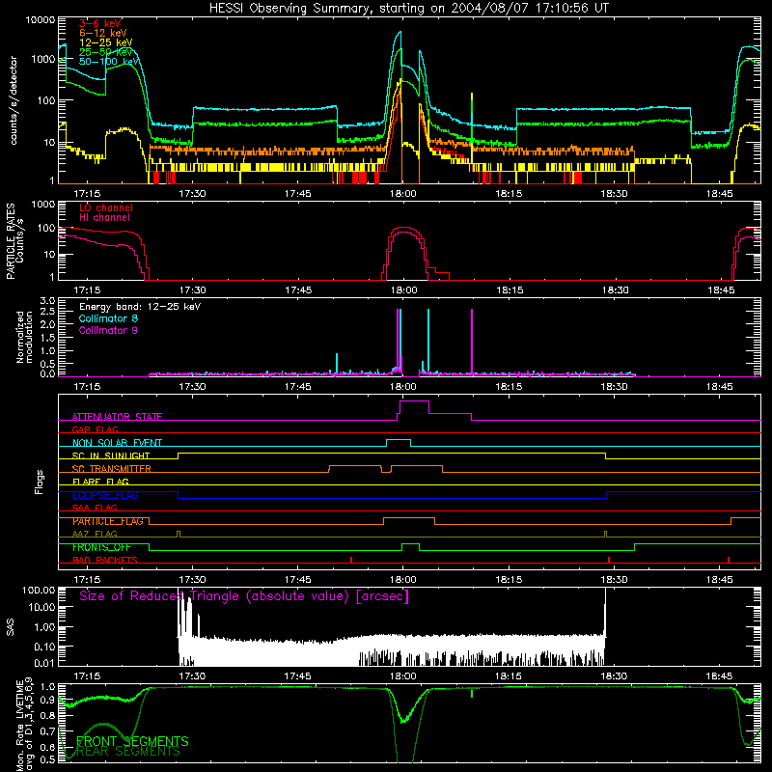This screenshot has width=772, height=772.
Task: Click the BAD_PACKETS red marker near 17:52
Action: point(351,560)
